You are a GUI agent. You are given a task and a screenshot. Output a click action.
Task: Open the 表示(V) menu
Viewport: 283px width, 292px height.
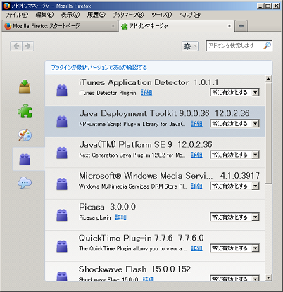point(70,15)
